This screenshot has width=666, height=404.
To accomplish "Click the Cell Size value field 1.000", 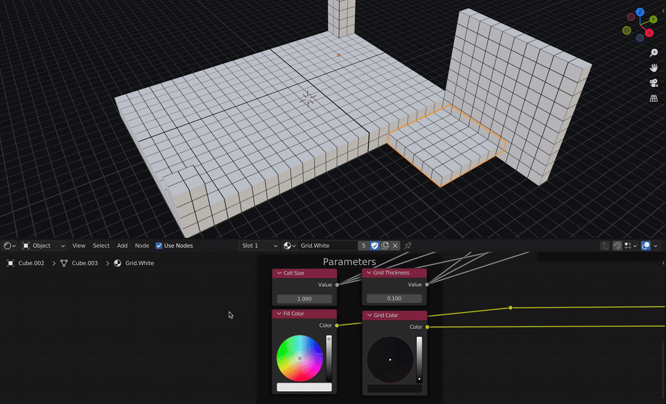I will pos(305,299).
